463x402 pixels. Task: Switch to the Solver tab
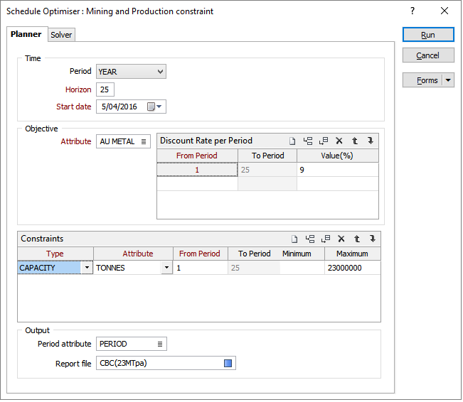click(61, 35)
